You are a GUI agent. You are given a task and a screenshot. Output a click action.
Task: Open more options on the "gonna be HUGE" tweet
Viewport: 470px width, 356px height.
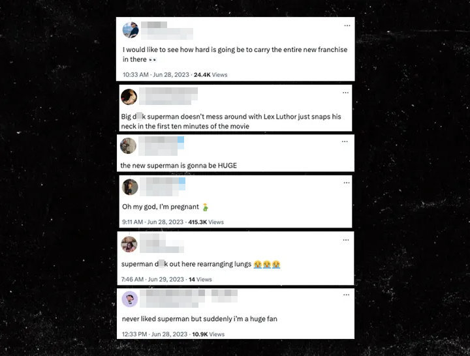coord(345,141)
